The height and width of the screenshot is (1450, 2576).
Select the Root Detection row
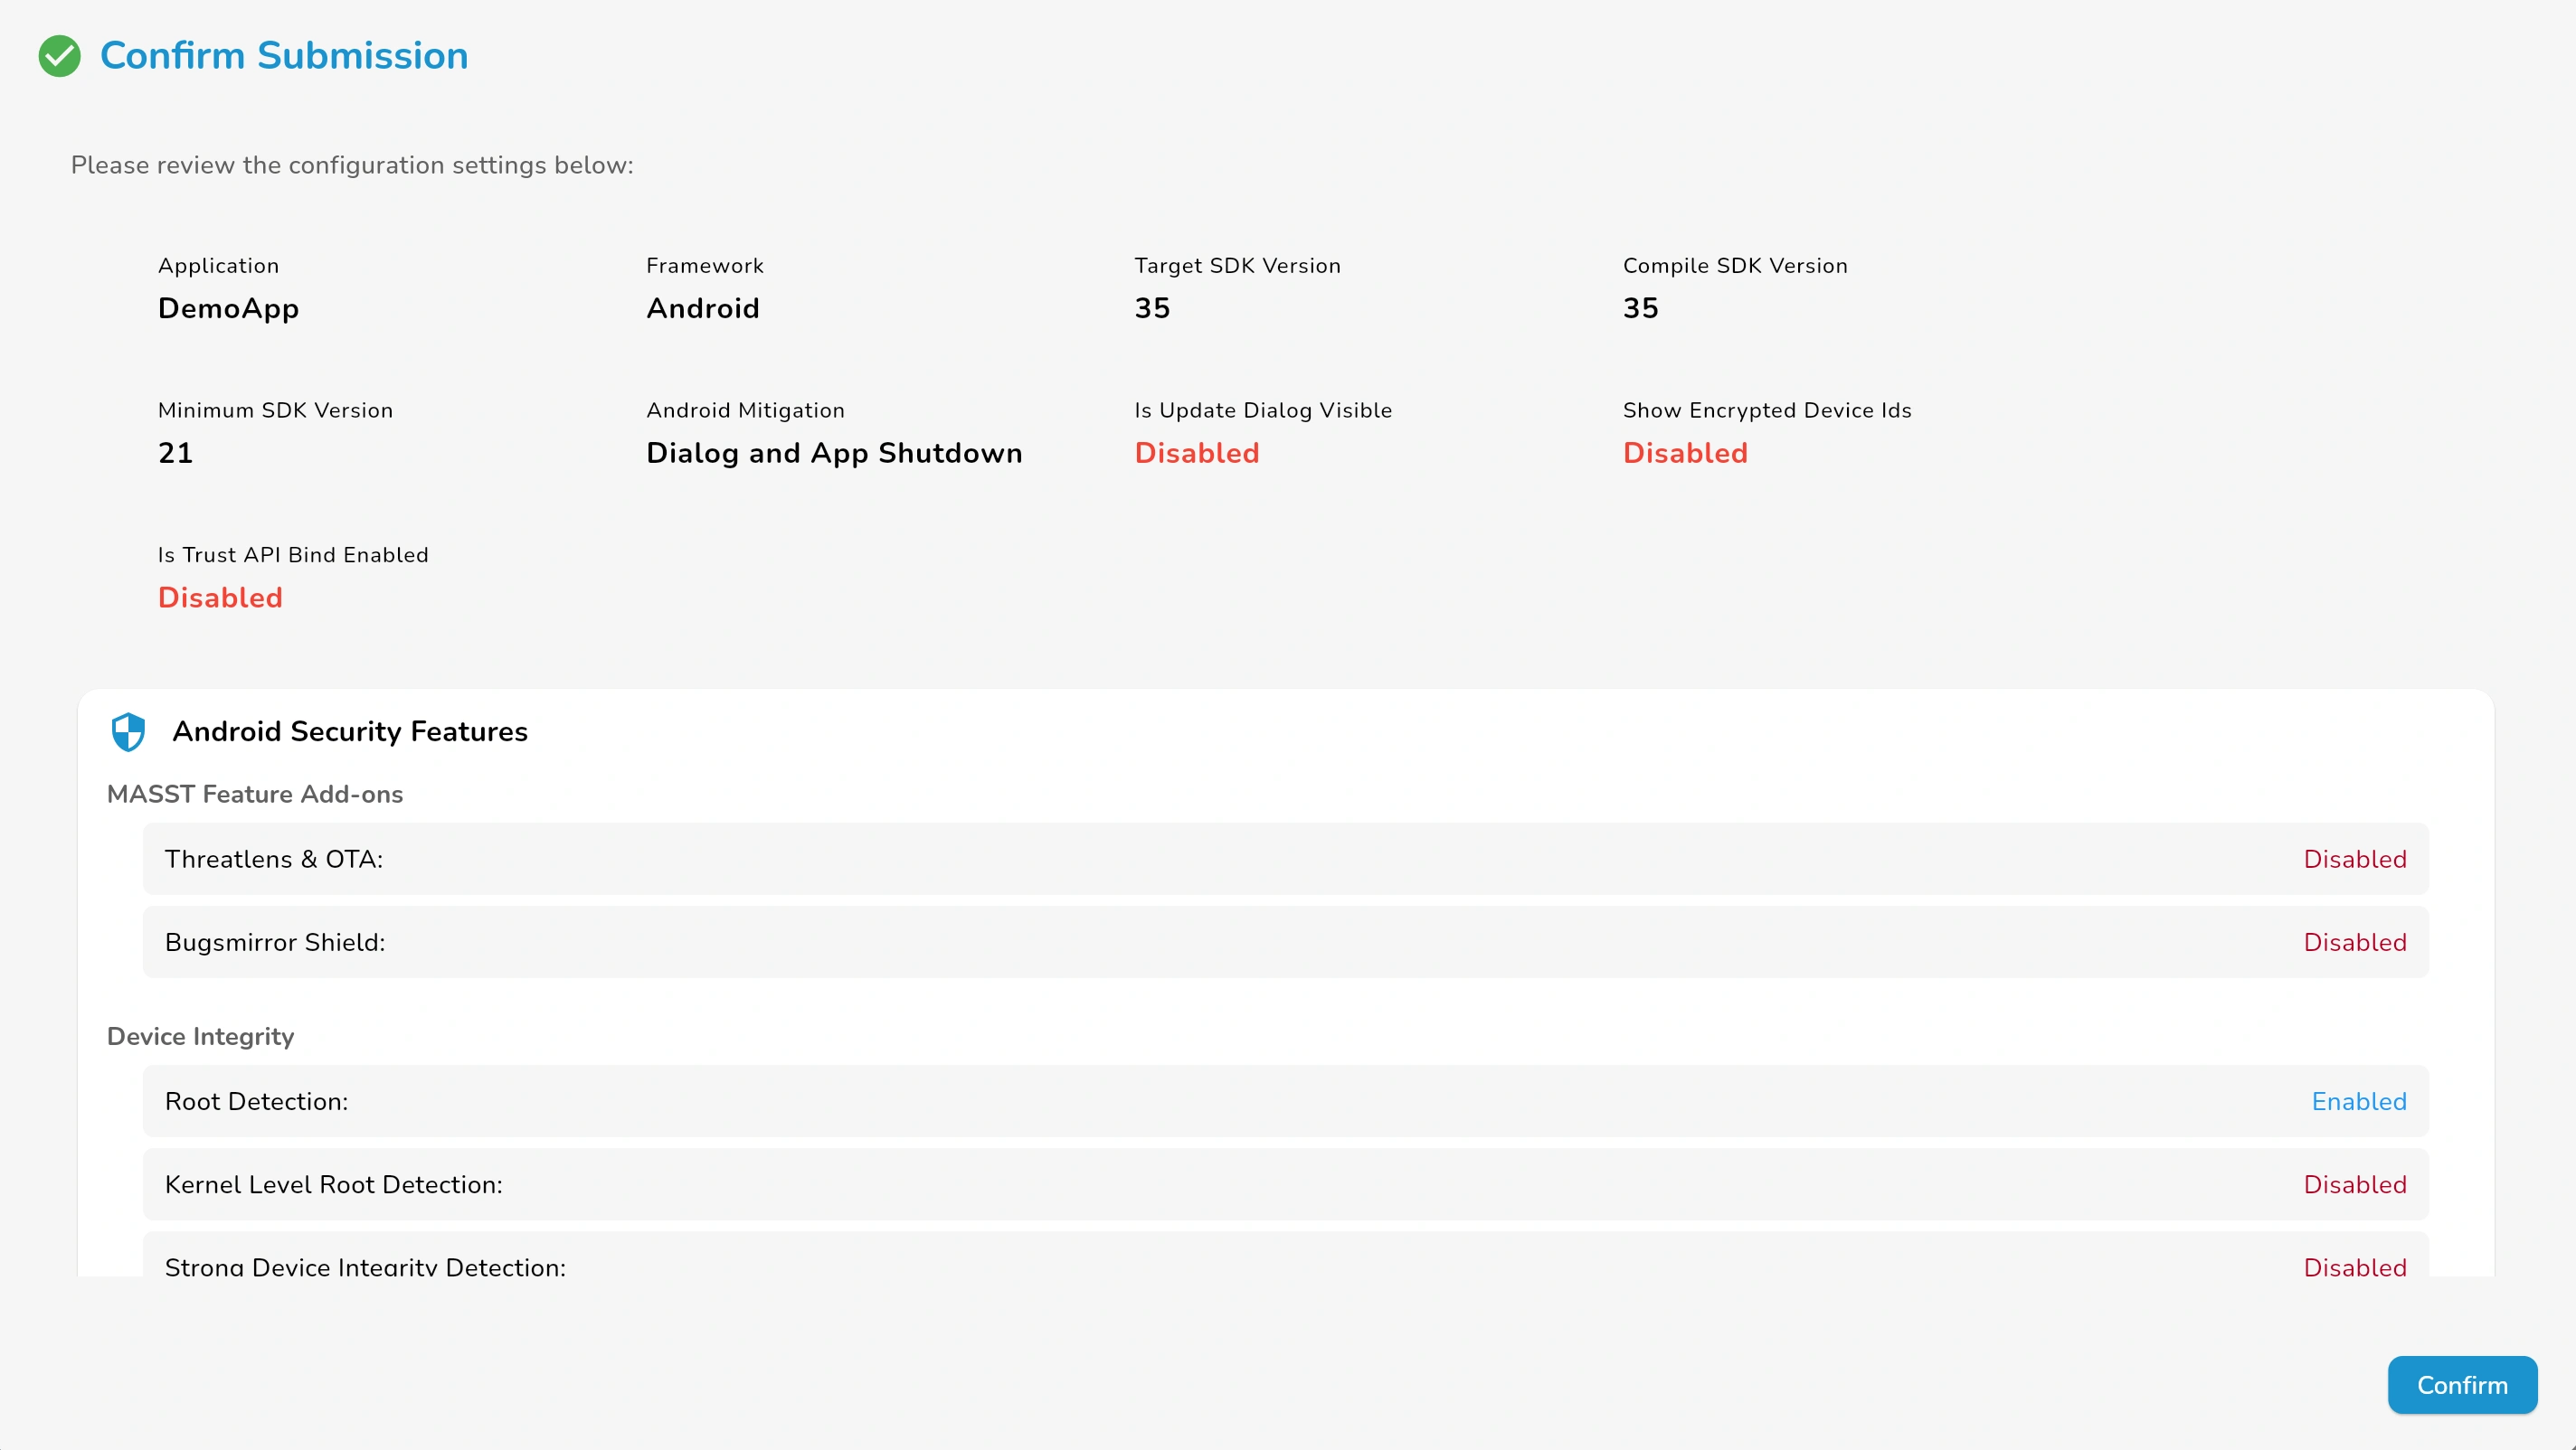[x=1286, y=1101]
